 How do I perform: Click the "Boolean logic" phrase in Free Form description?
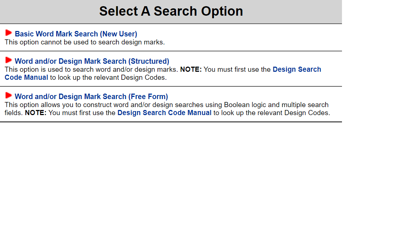245,105
